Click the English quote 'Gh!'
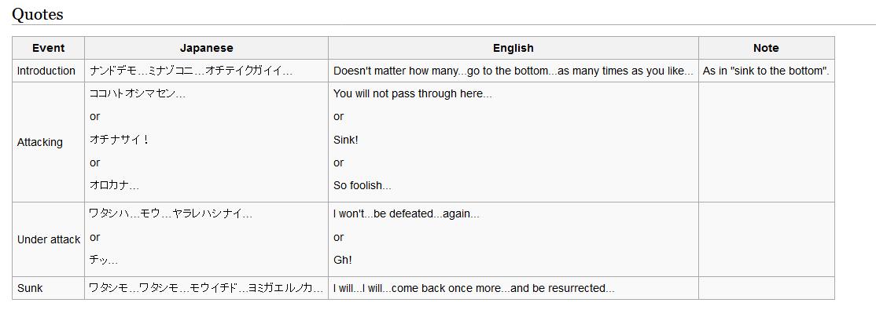 [x=343, y=260]
